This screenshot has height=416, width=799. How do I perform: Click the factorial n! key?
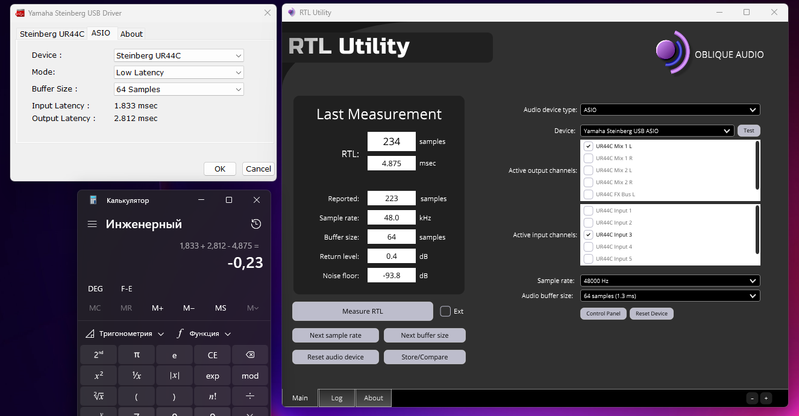pyautogui.click(x=213, y=396)
